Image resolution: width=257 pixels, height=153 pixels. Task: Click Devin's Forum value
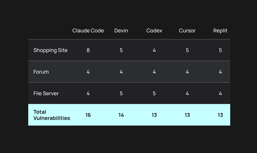[121, 72]
